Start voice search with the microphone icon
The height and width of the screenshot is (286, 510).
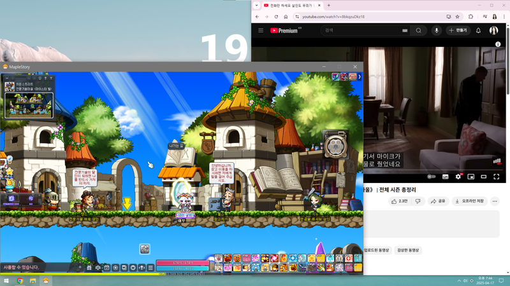pyautogui.click(x=437, y=31)
